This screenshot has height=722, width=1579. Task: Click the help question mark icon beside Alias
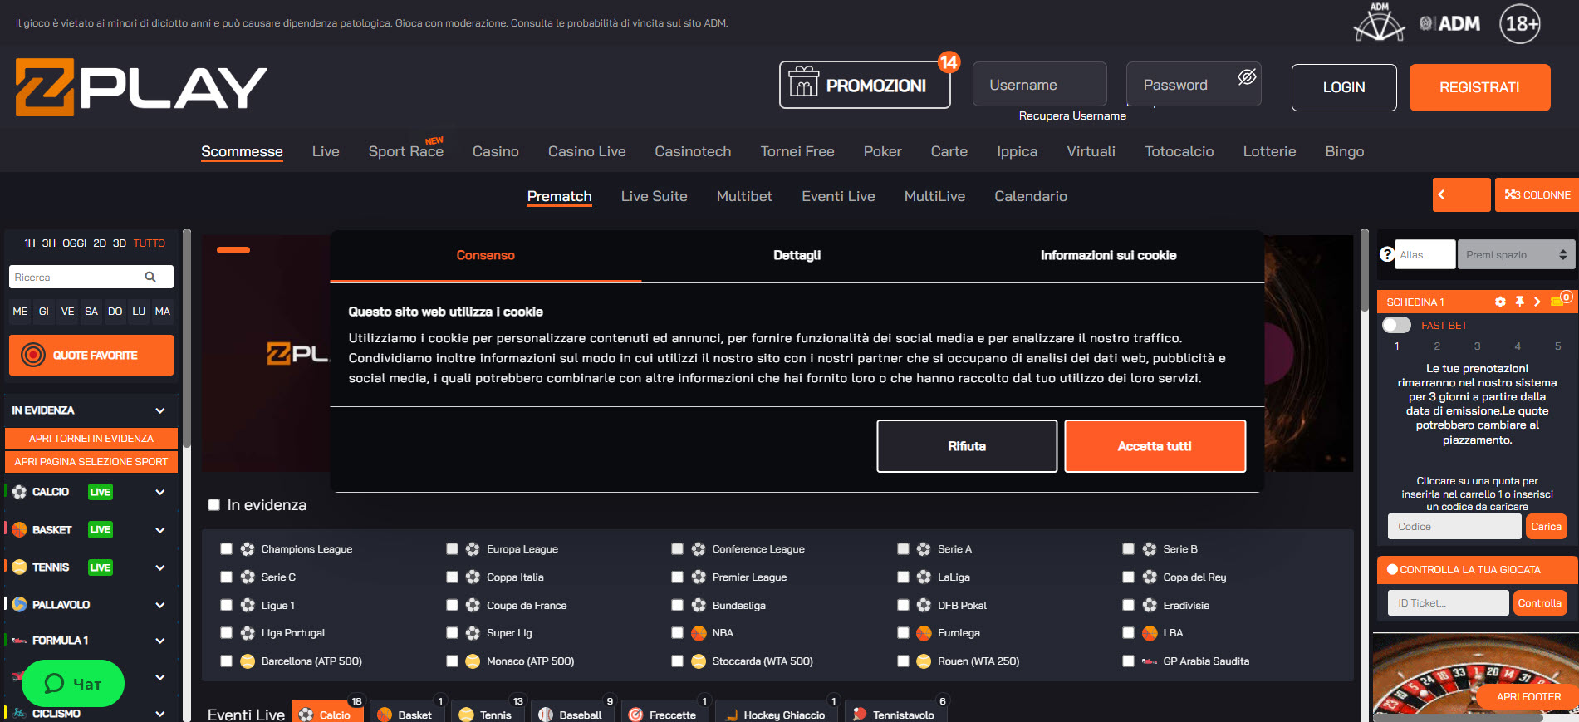point(1386,254)
